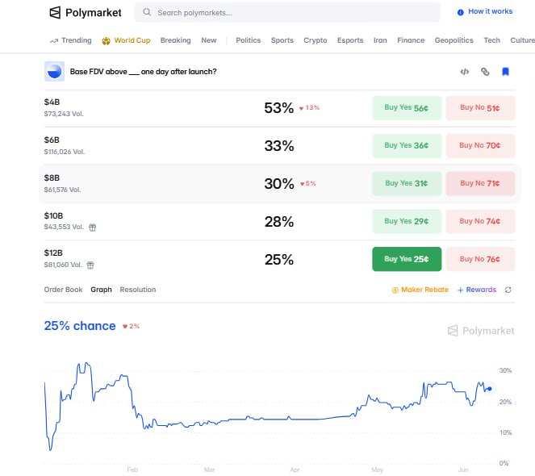Copy market link with chain icon
Viewport: 535px width, 476px height.
(x=485, y=72)
